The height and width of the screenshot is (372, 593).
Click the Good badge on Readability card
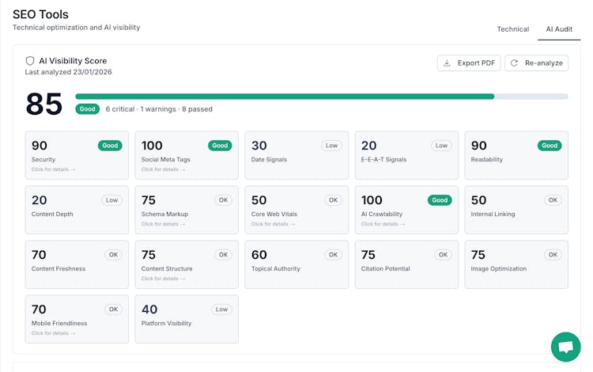click(x=550, y=146)
